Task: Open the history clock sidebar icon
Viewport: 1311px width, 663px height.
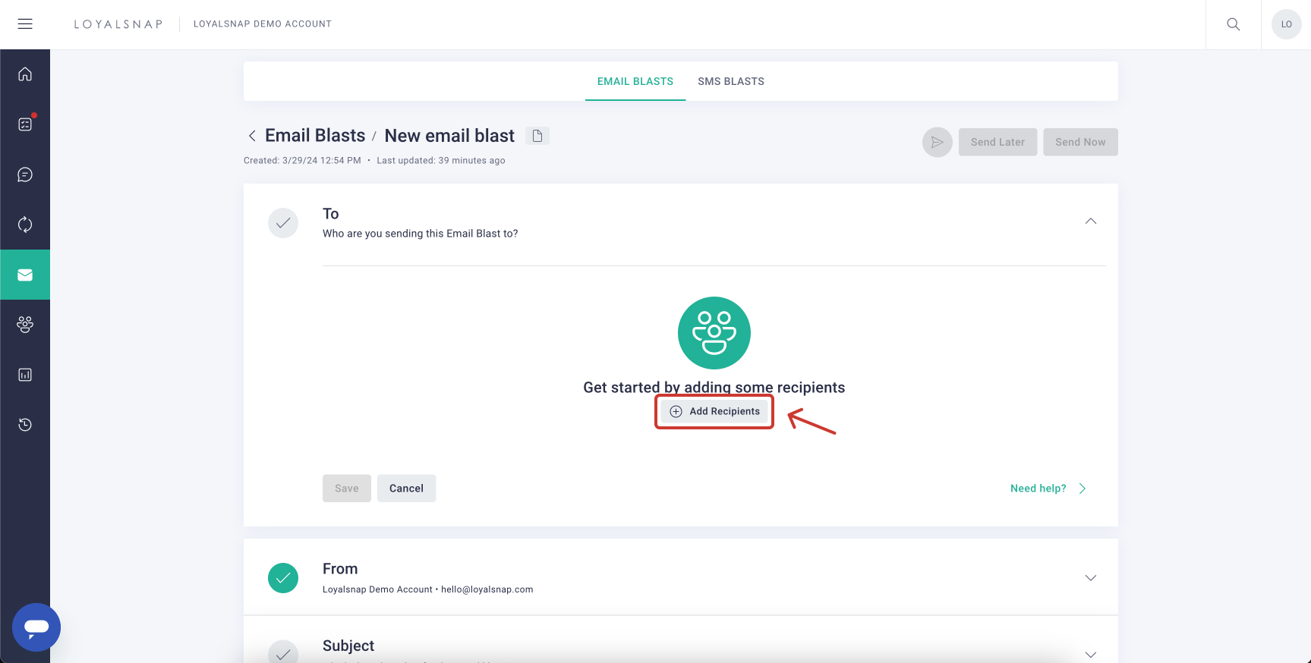Action: point(25,424)
